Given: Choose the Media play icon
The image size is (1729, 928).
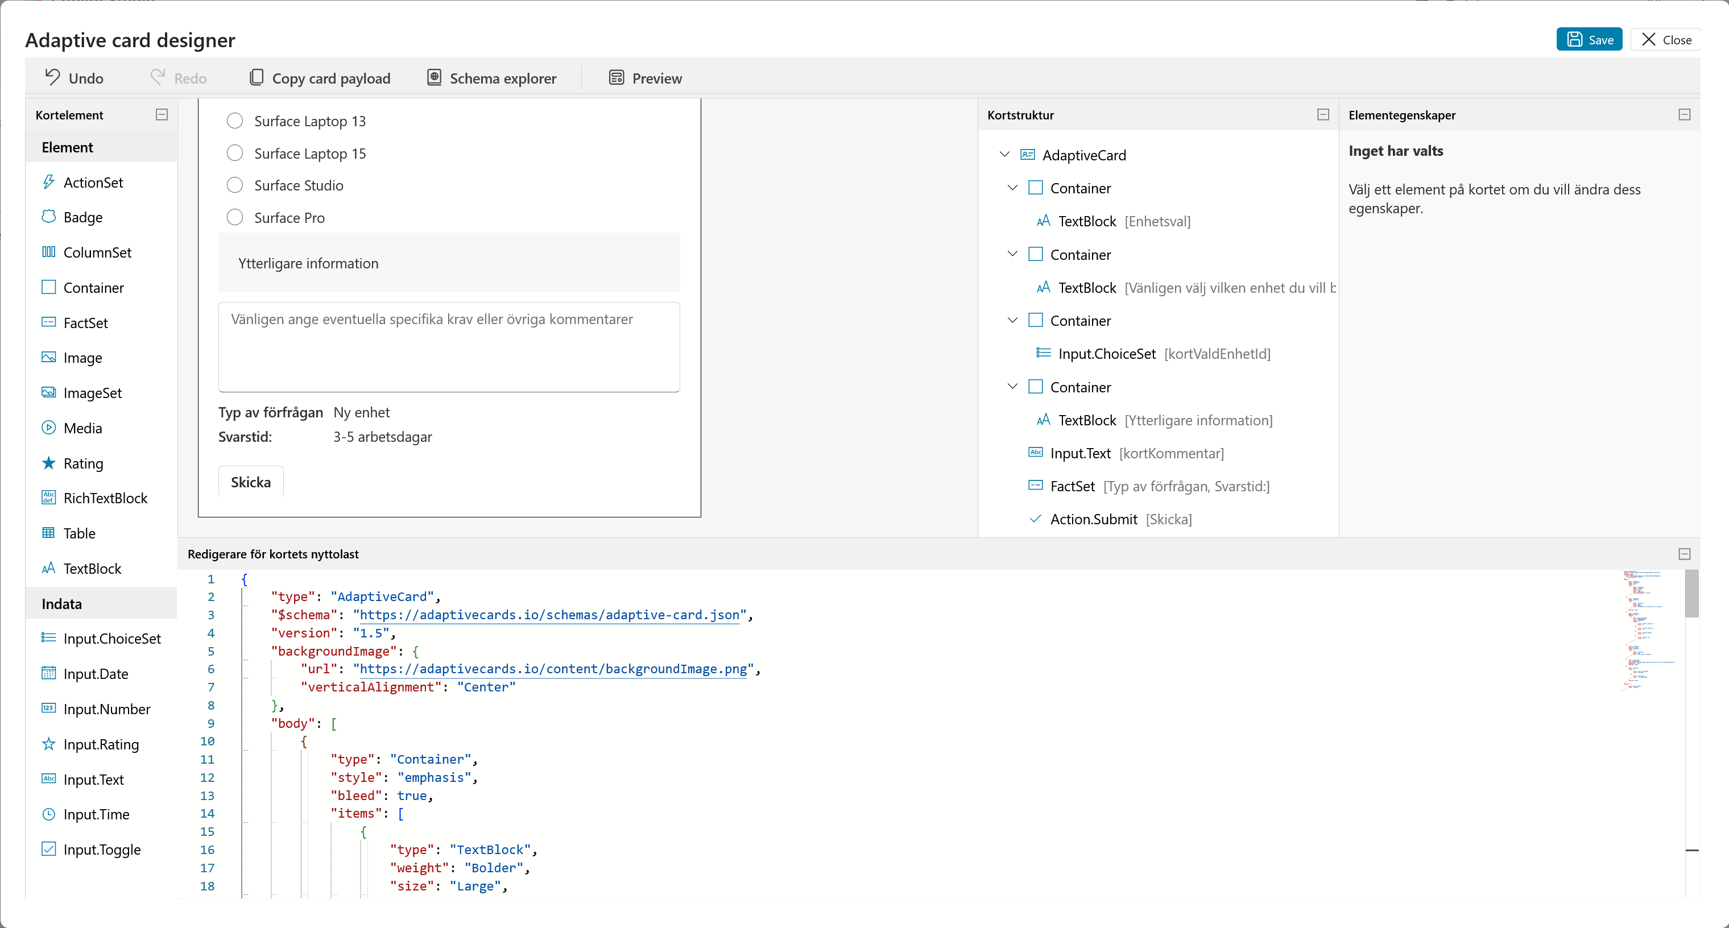Looking at the screenshot, I should (48, 428).
